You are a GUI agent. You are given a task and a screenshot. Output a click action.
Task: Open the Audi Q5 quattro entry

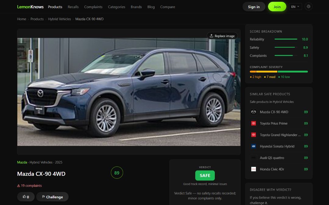[279, 157]
